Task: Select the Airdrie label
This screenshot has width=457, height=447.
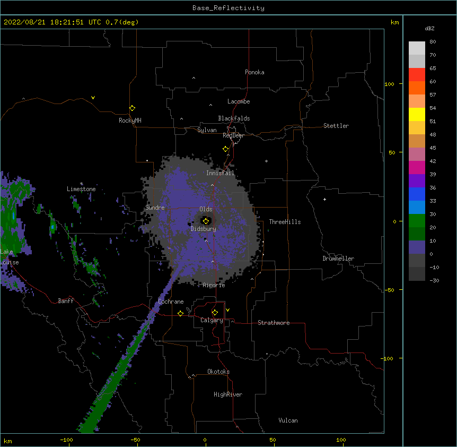Action: (214, 285)
